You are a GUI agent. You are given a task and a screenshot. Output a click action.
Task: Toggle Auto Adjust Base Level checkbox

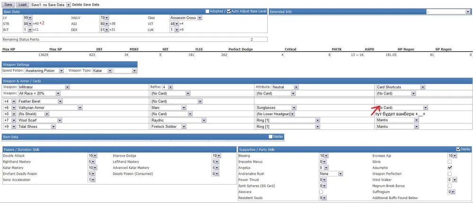(x=229, y=11)
